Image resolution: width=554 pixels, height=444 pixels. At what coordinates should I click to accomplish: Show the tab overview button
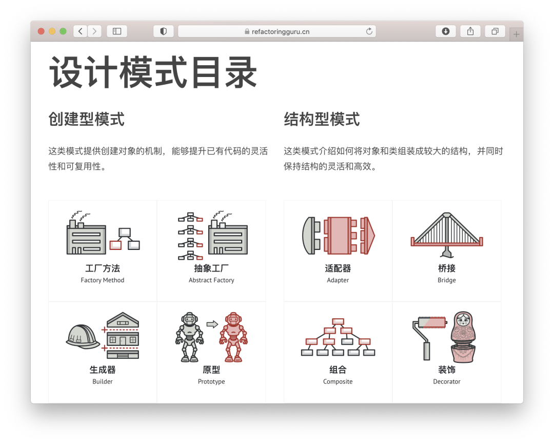[x=494, y=31]
